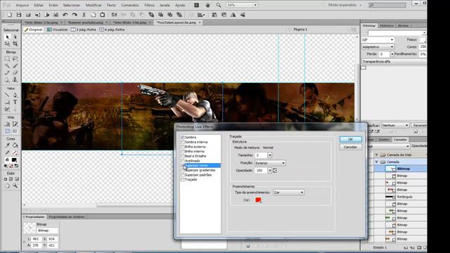Click OK in Photoshop Live Effects dialog

(350, 139)
